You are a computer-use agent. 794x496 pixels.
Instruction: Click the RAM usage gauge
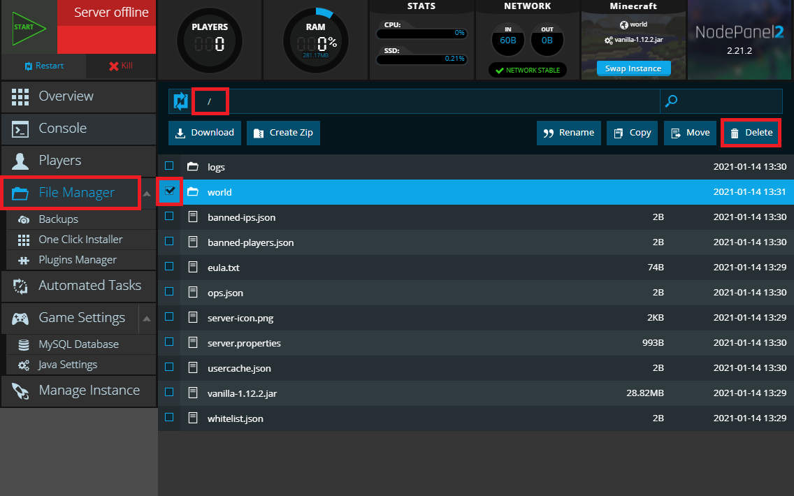315,40
